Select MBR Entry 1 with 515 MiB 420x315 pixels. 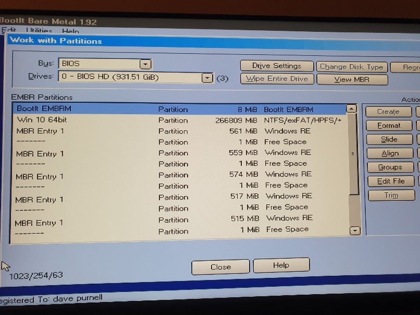180,221
